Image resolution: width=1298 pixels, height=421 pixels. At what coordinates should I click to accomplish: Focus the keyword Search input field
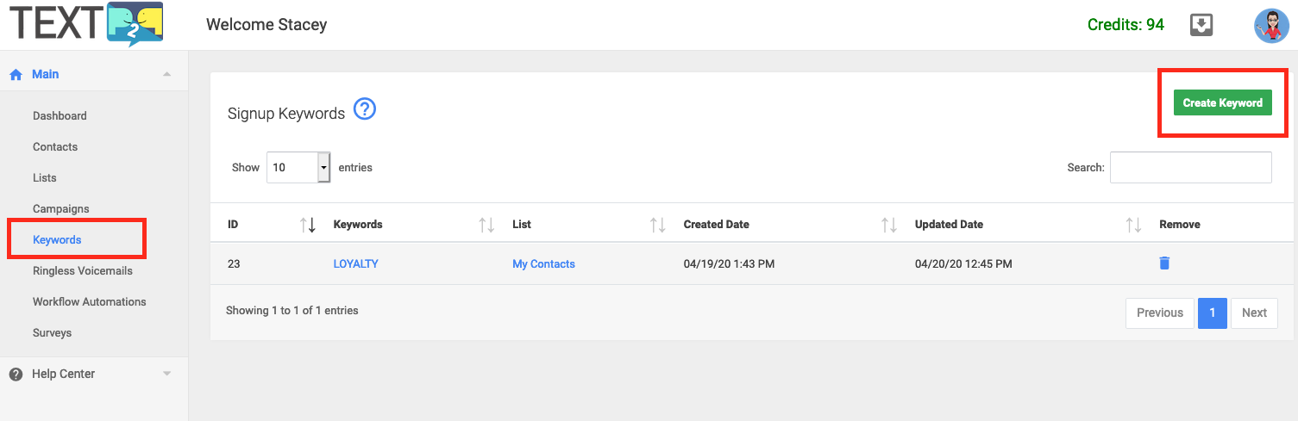pyautogui.click(x=1190, y=167)
